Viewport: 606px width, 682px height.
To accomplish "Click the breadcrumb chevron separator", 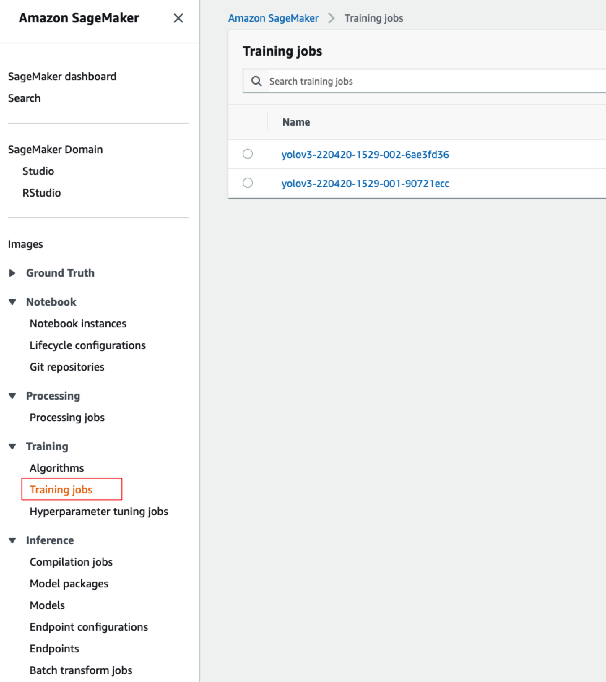I will click(x=331, y=18).
